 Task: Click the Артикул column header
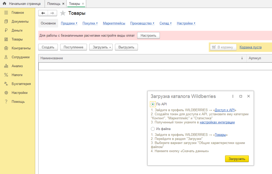click(x=259, y=58)
